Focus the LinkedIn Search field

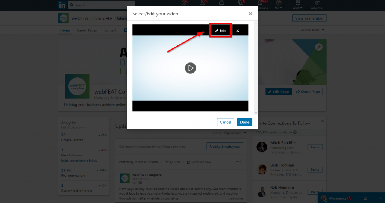(102, 5)
